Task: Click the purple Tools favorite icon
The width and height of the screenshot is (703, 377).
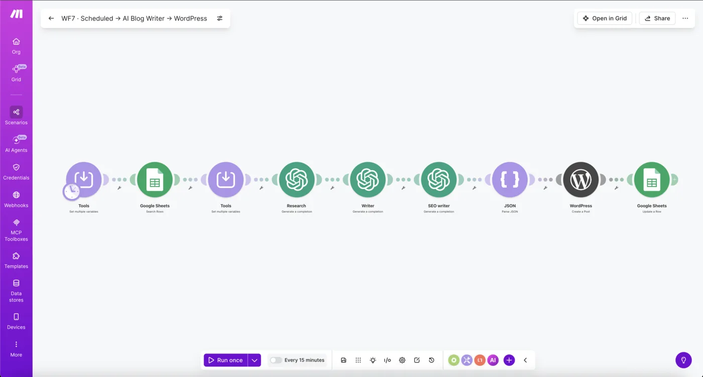Action: (x=467, y=360)
